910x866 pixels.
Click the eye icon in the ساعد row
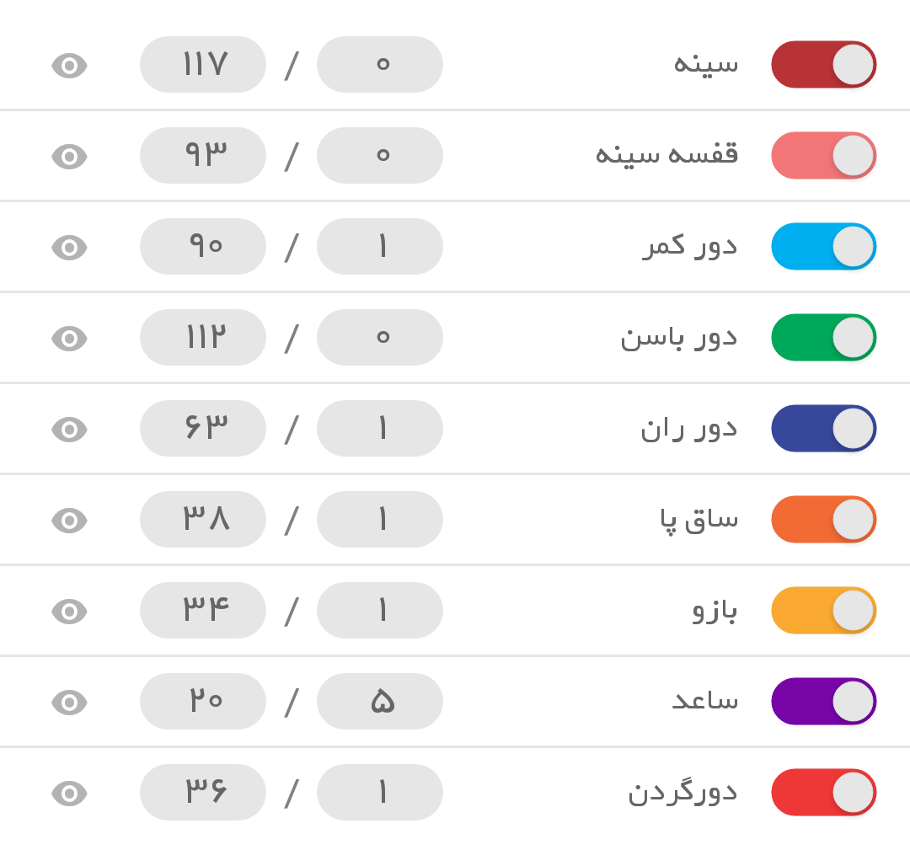click(69, 702)
